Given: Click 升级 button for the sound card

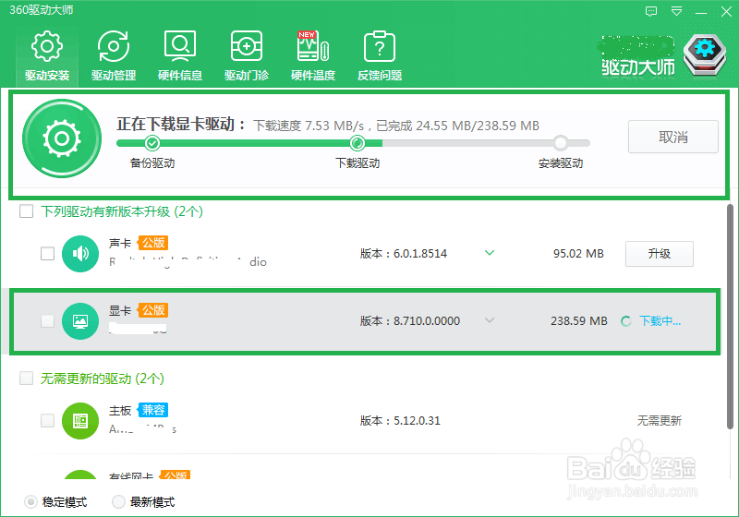Looking at the screenshot, I should coord(660,254).
